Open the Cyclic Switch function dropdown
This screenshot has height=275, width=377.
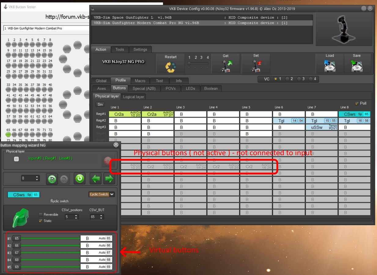pyautogui.click(x=102, y=194)
